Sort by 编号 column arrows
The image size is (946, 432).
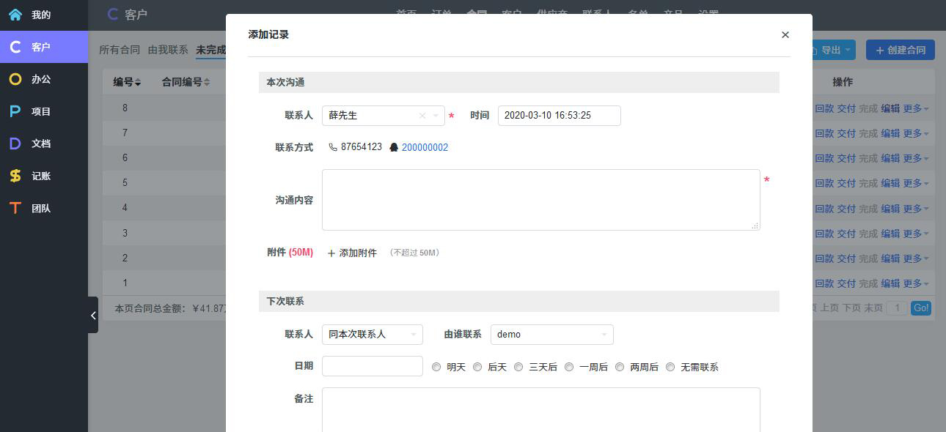[138, 83]
